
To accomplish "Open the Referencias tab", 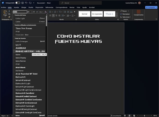I will click(x=49, y=7).
